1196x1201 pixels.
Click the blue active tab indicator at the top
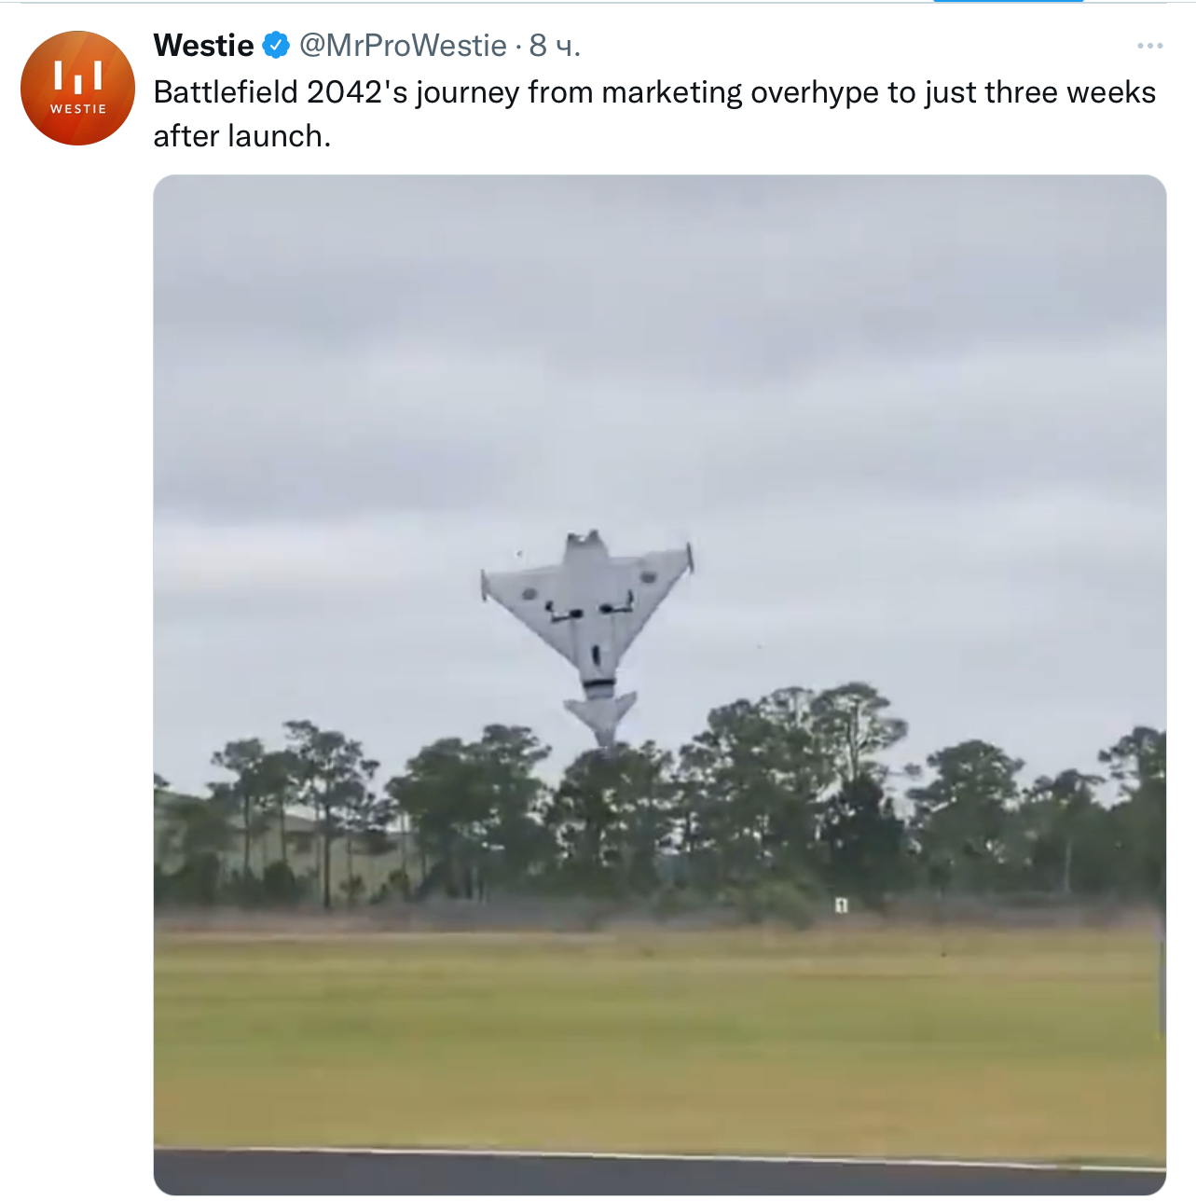[1008, 1]
